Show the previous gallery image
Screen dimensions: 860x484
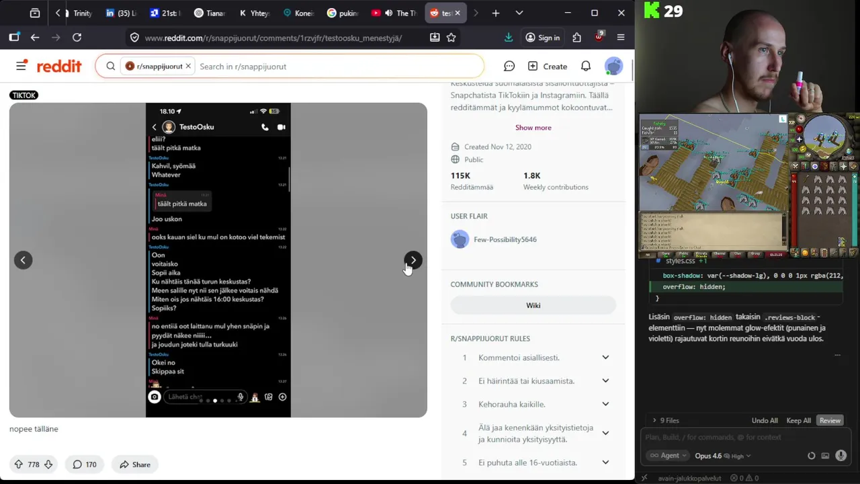pos(23,260)
